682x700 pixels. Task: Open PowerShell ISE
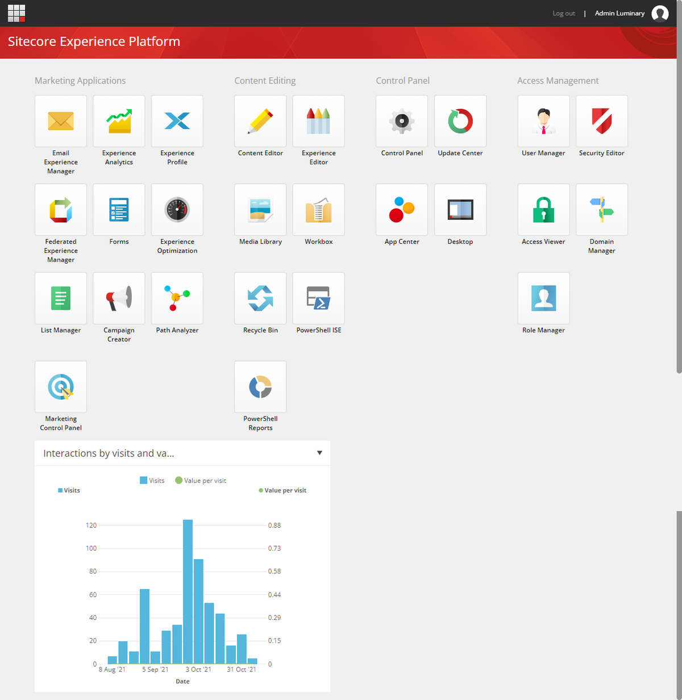coord(318,298)
